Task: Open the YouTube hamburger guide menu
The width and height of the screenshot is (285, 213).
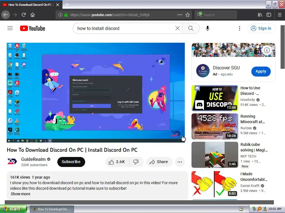Action: 10,28
